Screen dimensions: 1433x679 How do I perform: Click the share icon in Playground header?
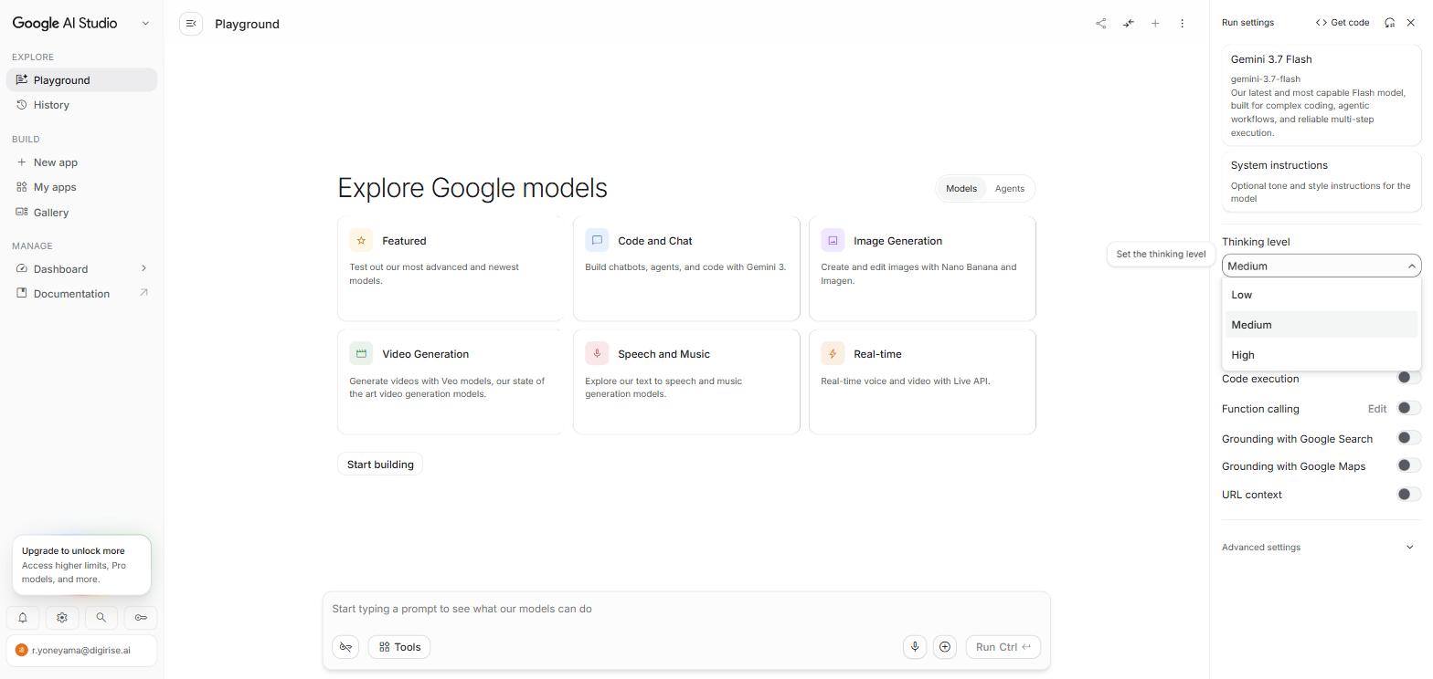point(1100,24)
